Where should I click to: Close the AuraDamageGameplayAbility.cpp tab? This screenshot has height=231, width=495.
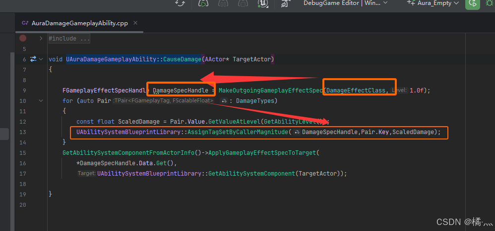click(135, 23)
